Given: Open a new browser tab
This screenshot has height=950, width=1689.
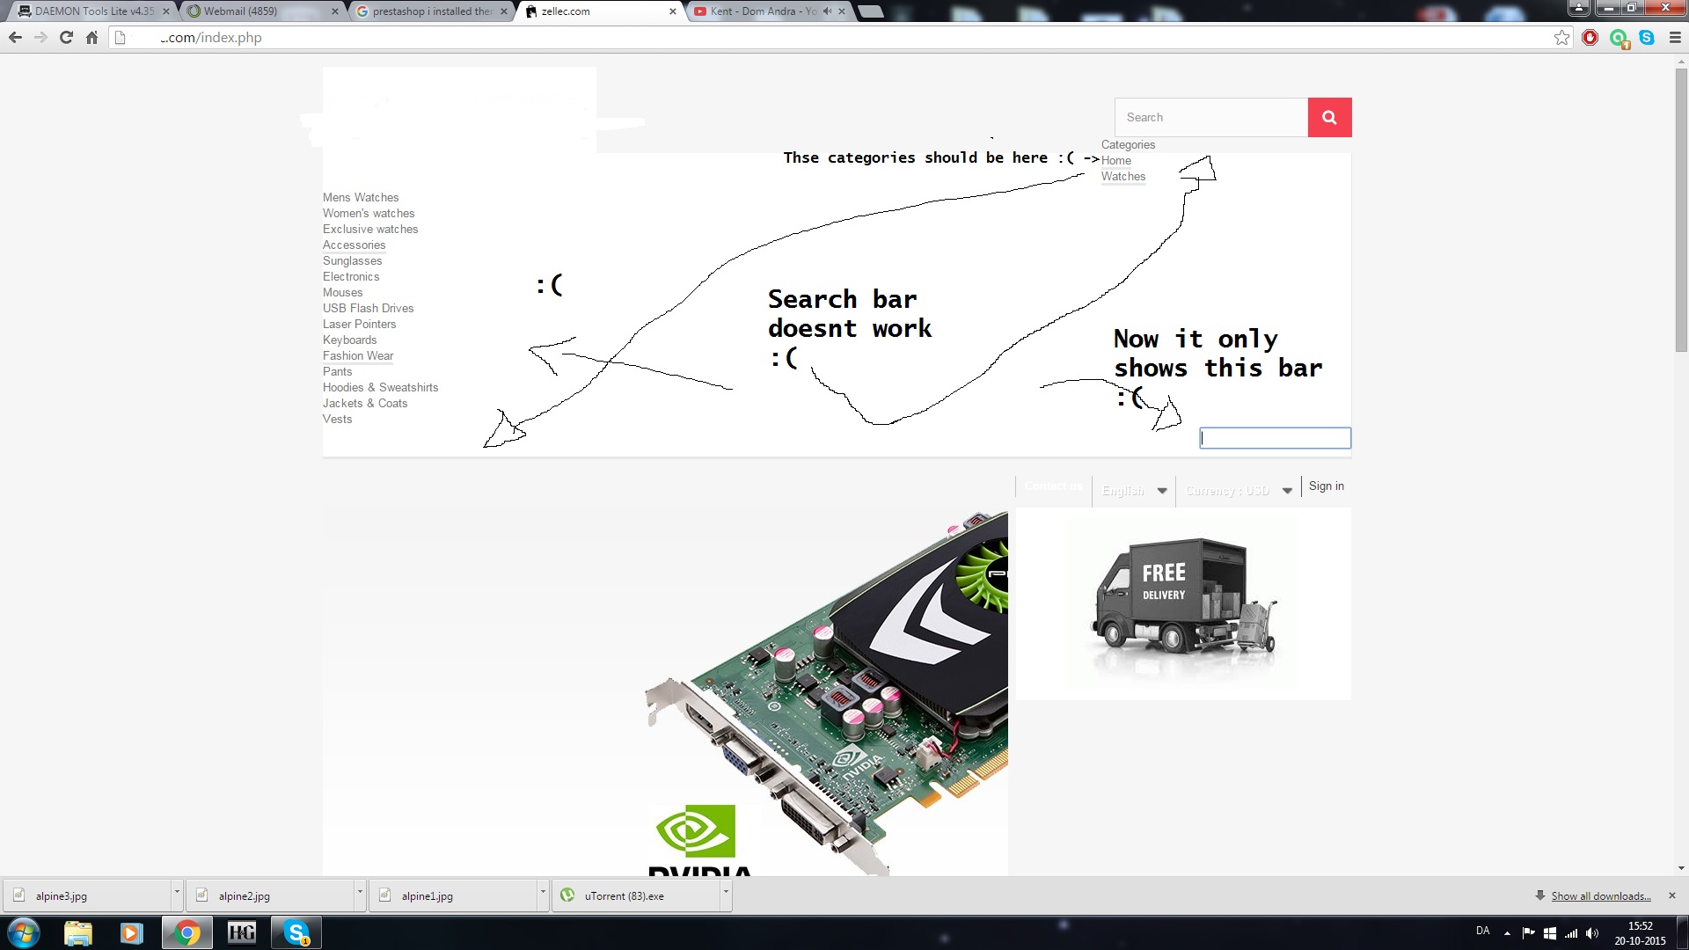Looking at the screenshot, I should coord(870,11).
